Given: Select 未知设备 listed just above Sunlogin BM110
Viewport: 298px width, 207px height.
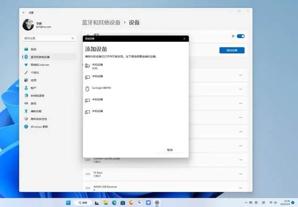Looking at the screenshot, I should point(135,77).
